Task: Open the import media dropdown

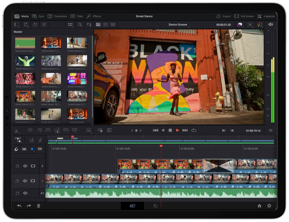Action: 26,25
